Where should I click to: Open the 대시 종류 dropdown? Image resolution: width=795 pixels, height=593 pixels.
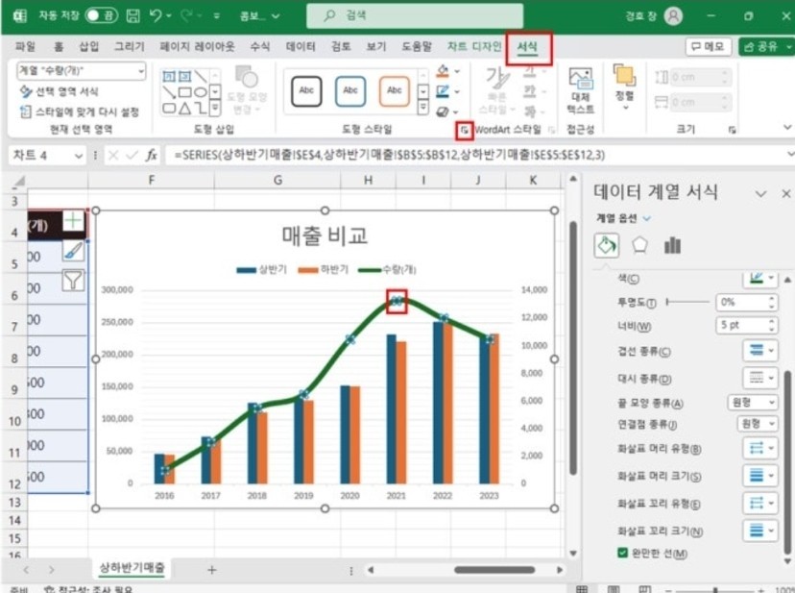759,377
